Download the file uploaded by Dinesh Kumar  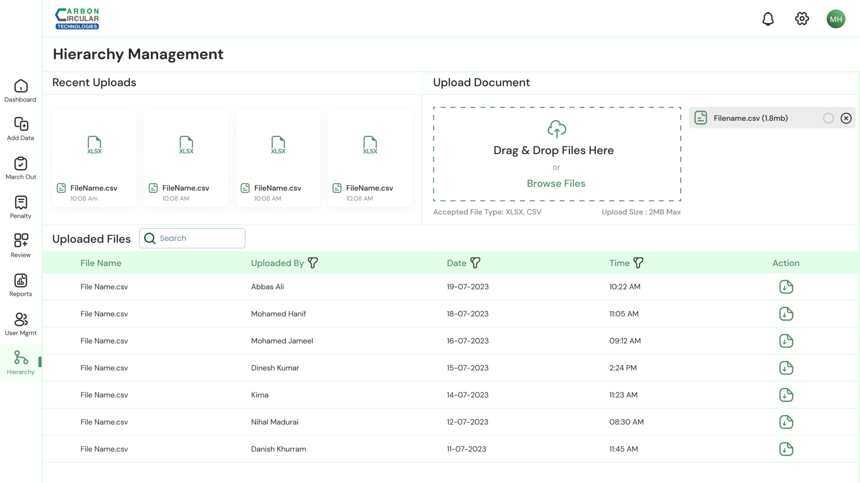786,368
